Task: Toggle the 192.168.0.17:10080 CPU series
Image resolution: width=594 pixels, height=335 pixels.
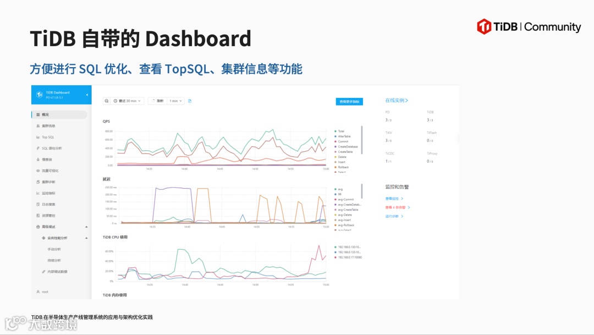Action: pos(348,257)
